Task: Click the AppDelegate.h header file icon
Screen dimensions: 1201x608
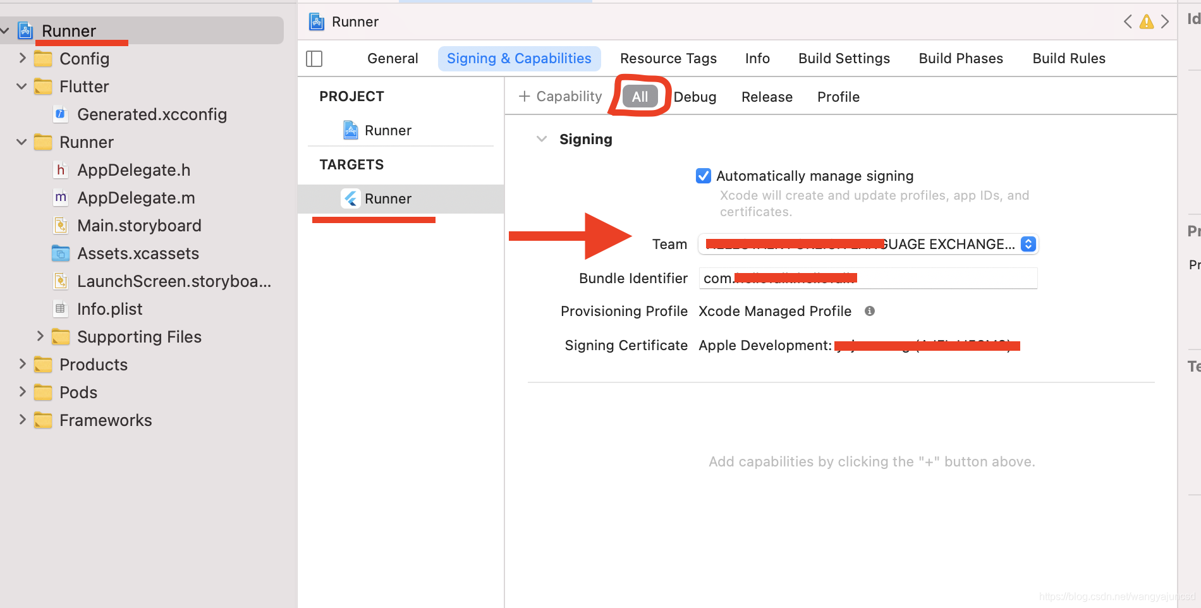Action: pos(61,170)
